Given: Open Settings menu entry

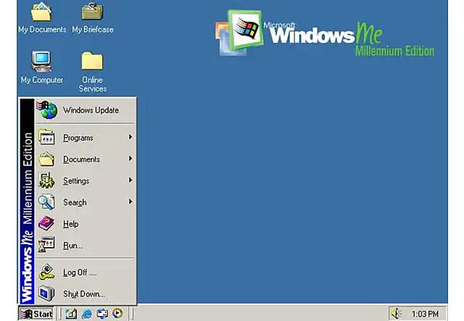Looking at the screenshot, I should pos(86,180).
